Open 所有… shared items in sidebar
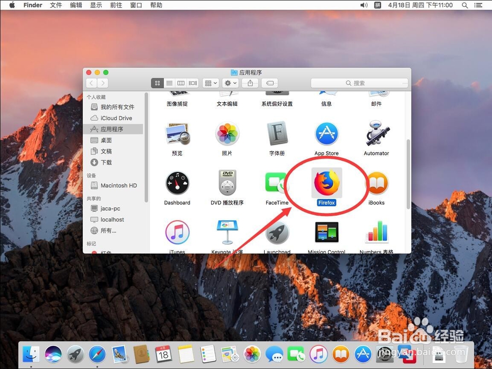492x369 pixels. 113,230
